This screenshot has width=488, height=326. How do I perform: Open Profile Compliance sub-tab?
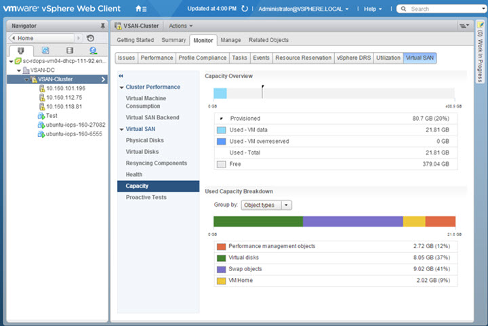203,58
